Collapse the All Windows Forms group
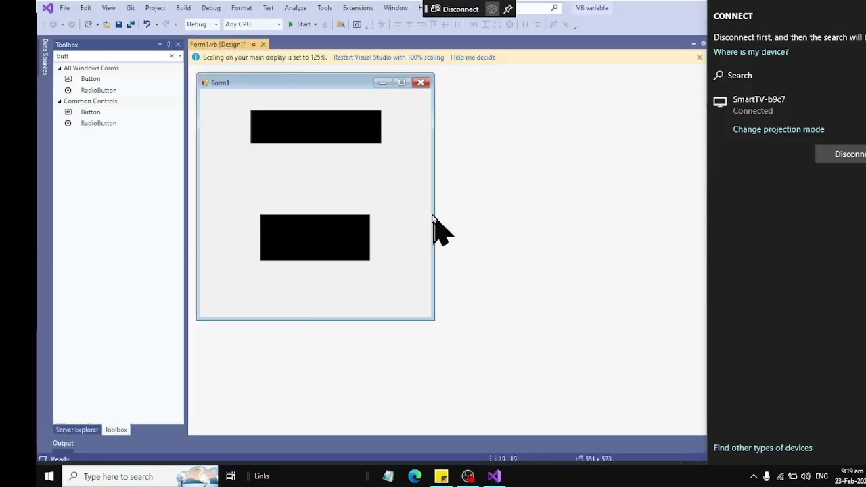 point(60,68)
